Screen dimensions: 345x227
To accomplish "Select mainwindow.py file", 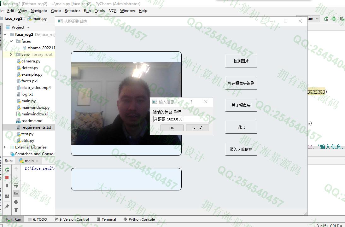I will 33,107.
